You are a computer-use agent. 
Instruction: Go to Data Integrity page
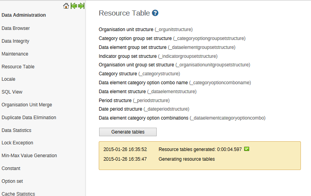(16, 41)
